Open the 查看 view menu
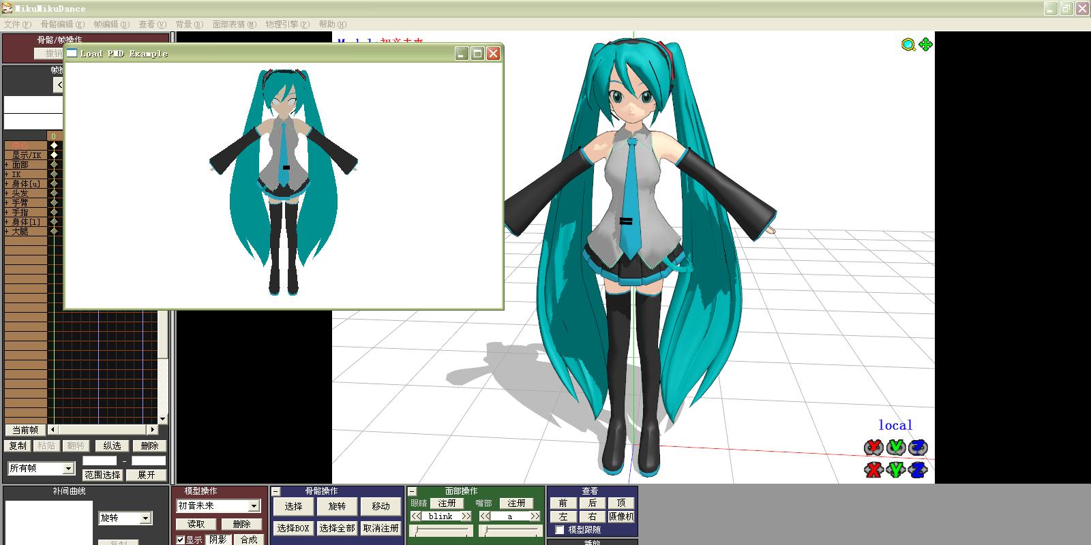The image size is (1091, 545). point(153,24)
